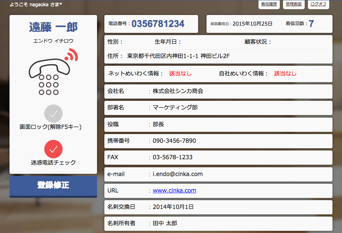Click the call count number 7
Screen dimensions: 342x233
pyautogui.click(x=312, y=23)
